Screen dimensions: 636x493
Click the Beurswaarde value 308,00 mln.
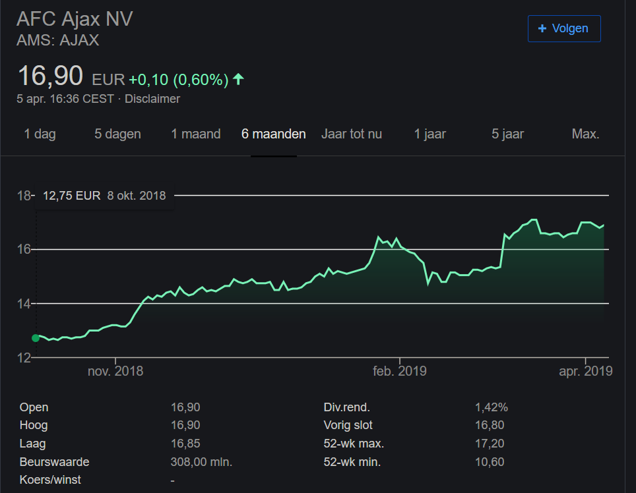[x=201, y=462]
